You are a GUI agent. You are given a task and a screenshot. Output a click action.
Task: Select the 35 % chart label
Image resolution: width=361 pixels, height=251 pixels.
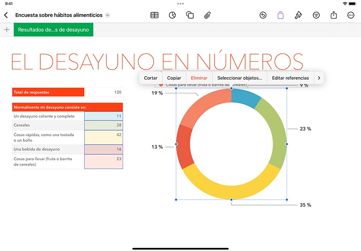tap(306, 205)
